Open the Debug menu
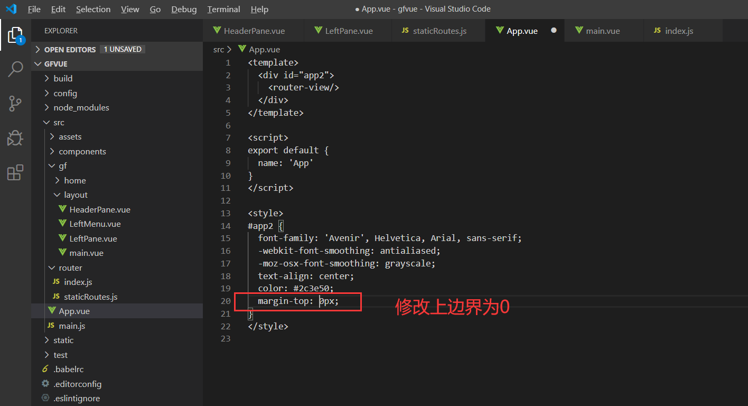 [x=184, y=9]
